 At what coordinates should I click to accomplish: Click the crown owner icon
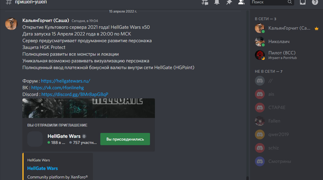tap(317, 28)
